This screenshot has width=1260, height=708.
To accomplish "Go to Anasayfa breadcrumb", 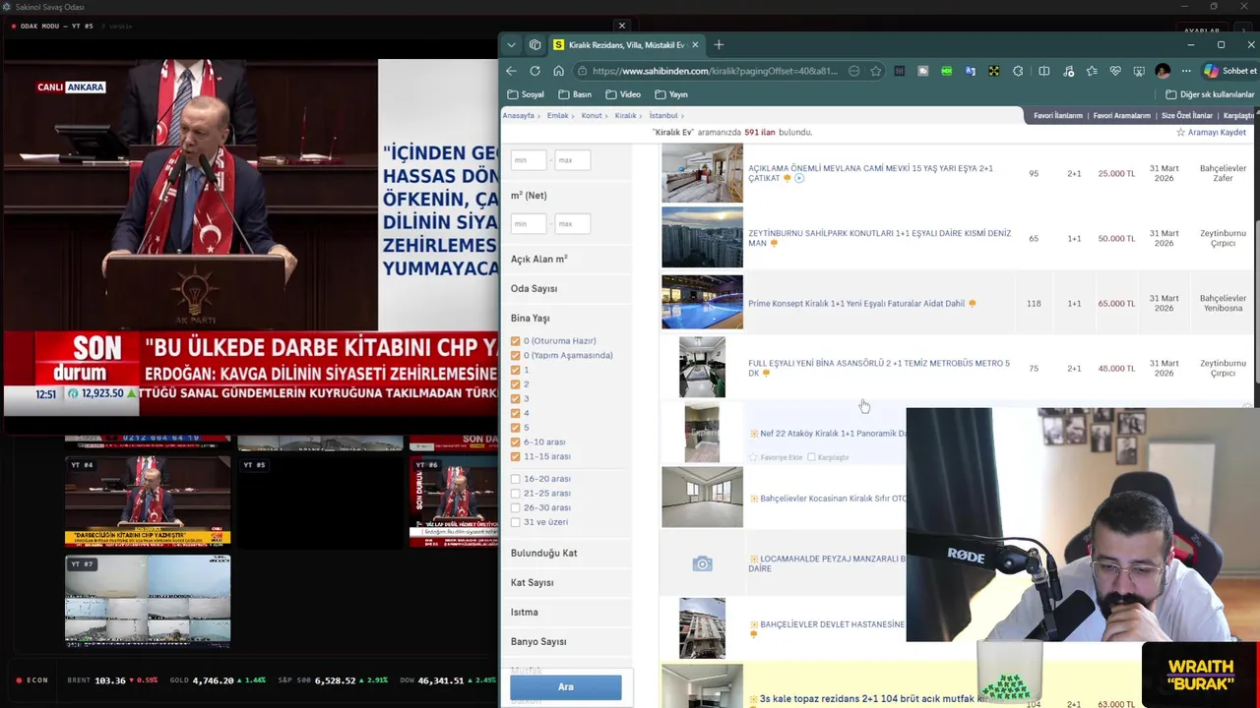I will coord(519,115).
